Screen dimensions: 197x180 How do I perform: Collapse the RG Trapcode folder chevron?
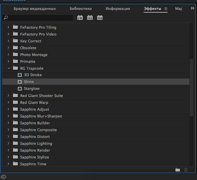[9, 68]
